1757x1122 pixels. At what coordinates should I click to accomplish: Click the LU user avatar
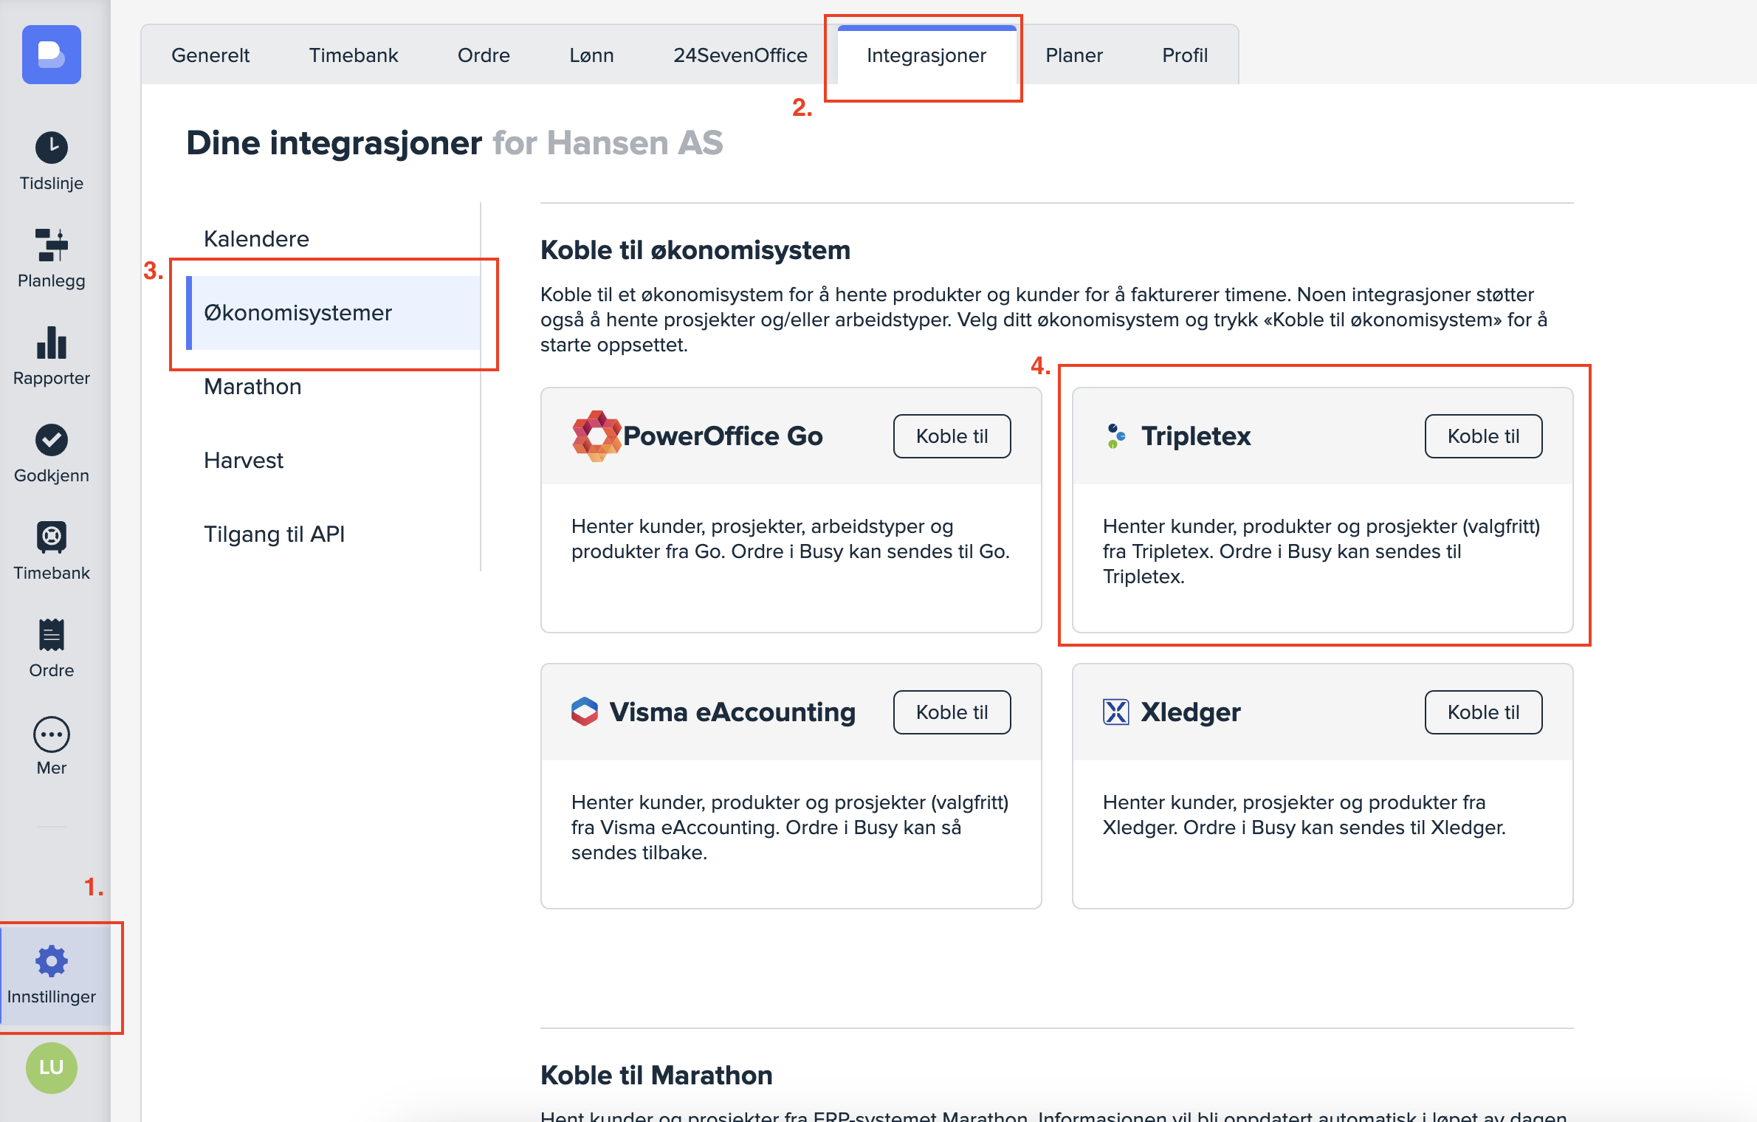[x=51, y=1067]
